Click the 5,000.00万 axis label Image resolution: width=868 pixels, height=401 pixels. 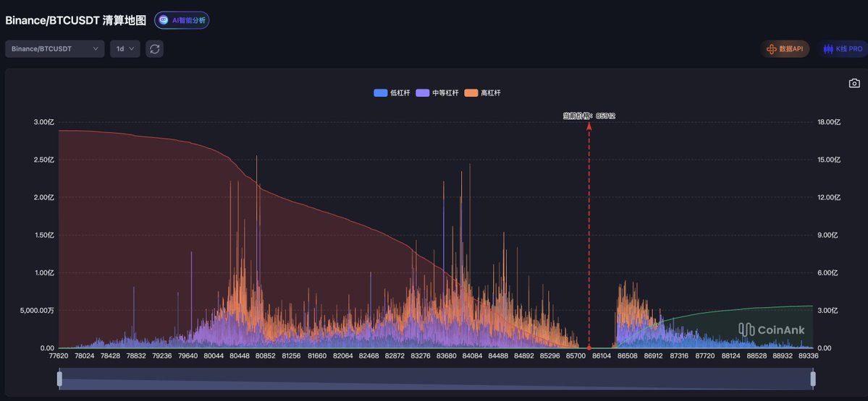point(37,311)
